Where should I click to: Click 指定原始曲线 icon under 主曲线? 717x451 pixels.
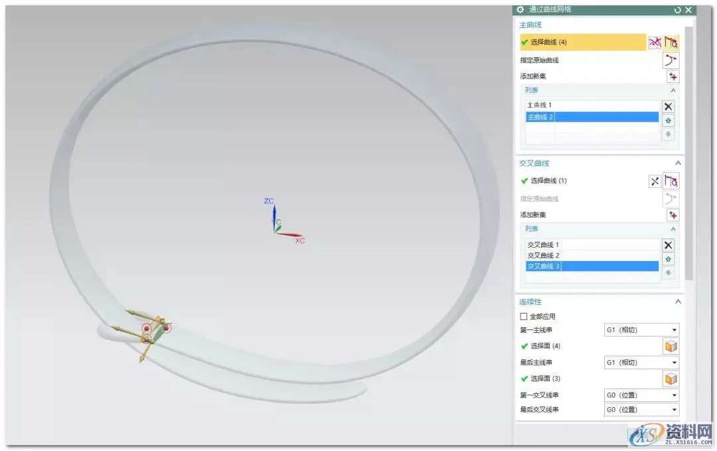tap(671, 60)
